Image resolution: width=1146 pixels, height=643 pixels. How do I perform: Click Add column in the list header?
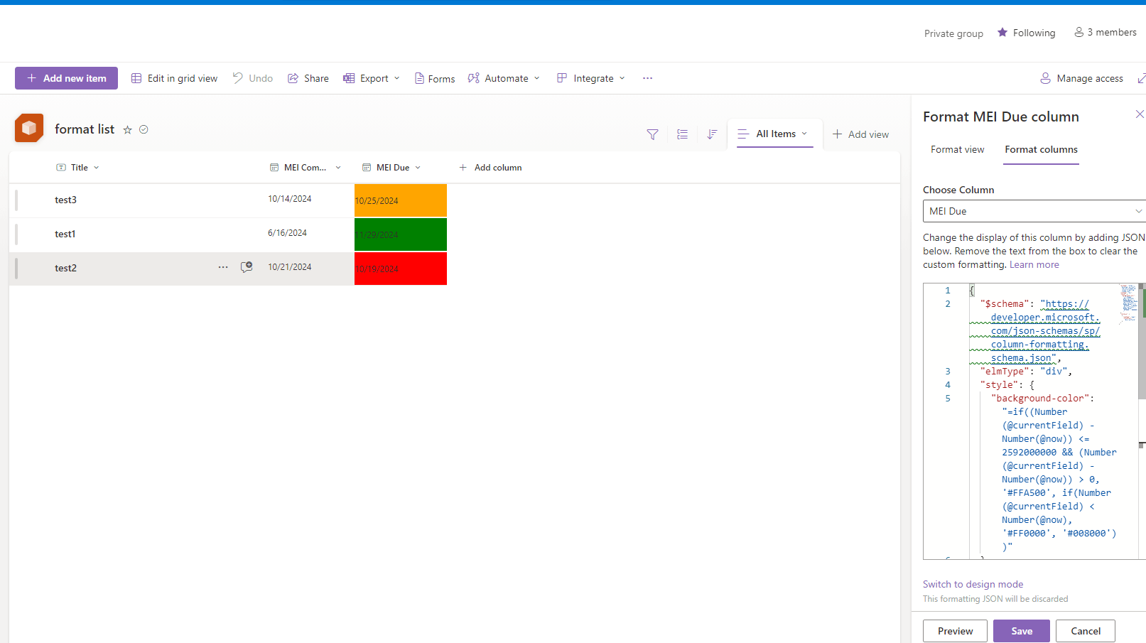click(x=490, y=168)
